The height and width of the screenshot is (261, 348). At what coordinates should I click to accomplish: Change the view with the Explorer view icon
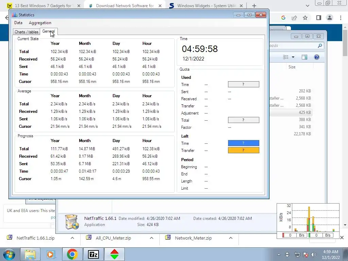pyautogui.click(x=285, y=57)
